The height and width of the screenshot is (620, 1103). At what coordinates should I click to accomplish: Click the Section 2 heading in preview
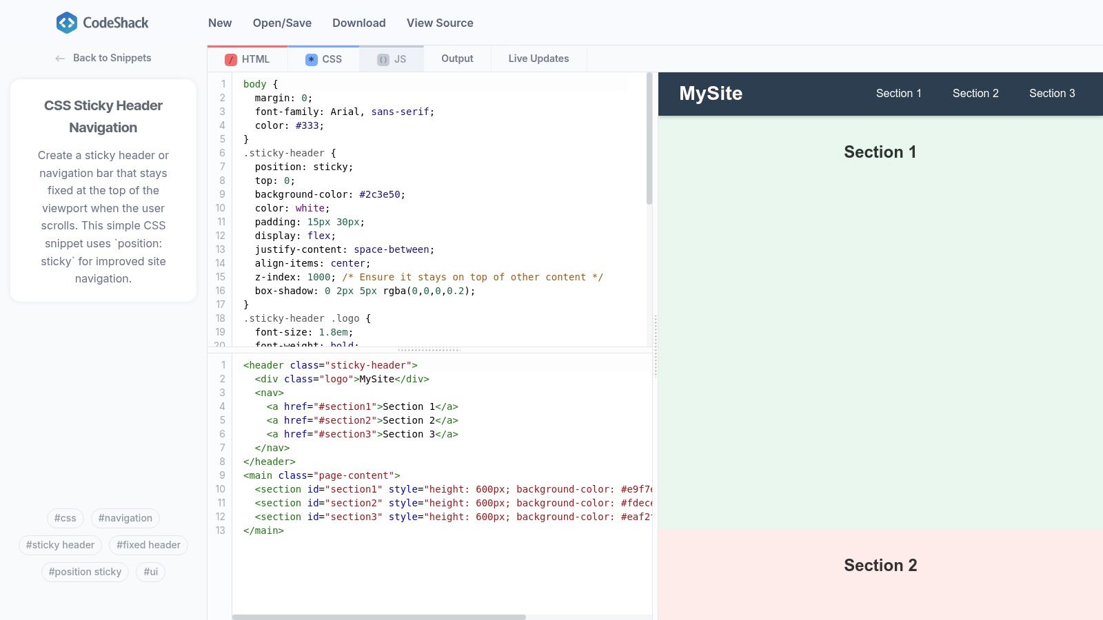tap(880, 566)
